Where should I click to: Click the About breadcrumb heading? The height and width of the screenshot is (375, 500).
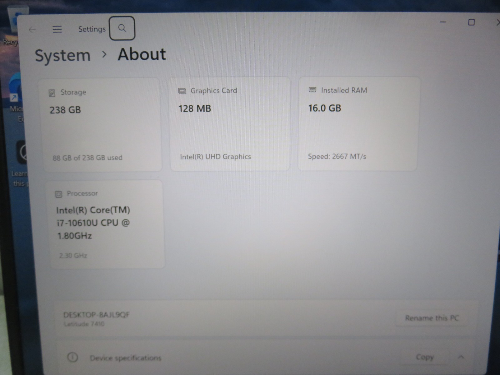tap(142, 54)
